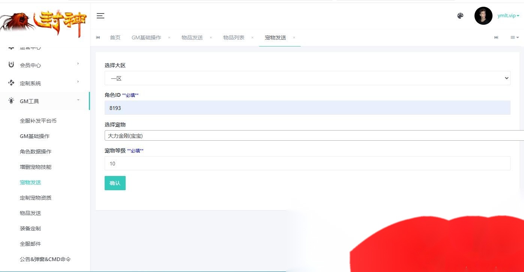Viewport: 524px width, 272px height.
Task: Open 公告&弹窗&CMD命令 in sidebar
Action: pos(45,259)
